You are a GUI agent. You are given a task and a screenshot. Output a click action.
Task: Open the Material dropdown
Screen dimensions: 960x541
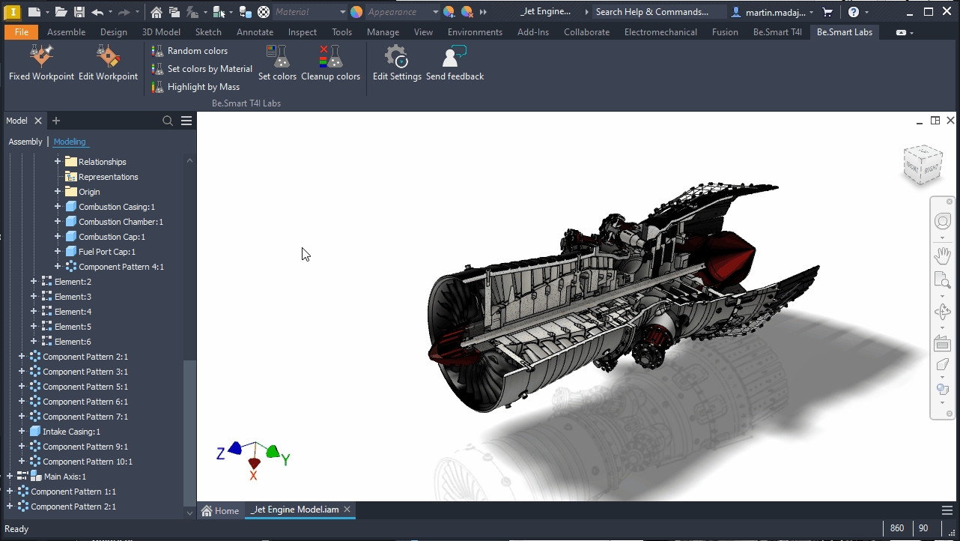click(x=343, y=12)
